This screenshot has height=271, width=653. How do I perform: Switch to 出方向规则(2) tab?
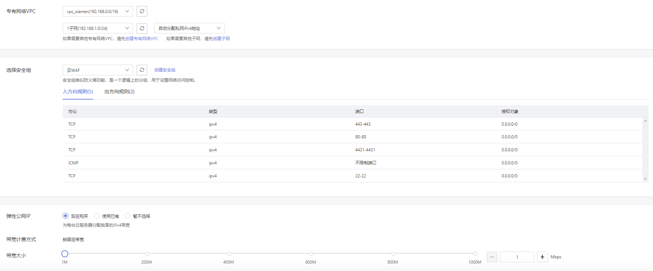pos(119,92)
